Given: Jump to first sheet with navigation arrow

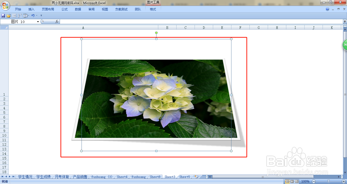Looking at the screenshot, I should coord(2,177).
